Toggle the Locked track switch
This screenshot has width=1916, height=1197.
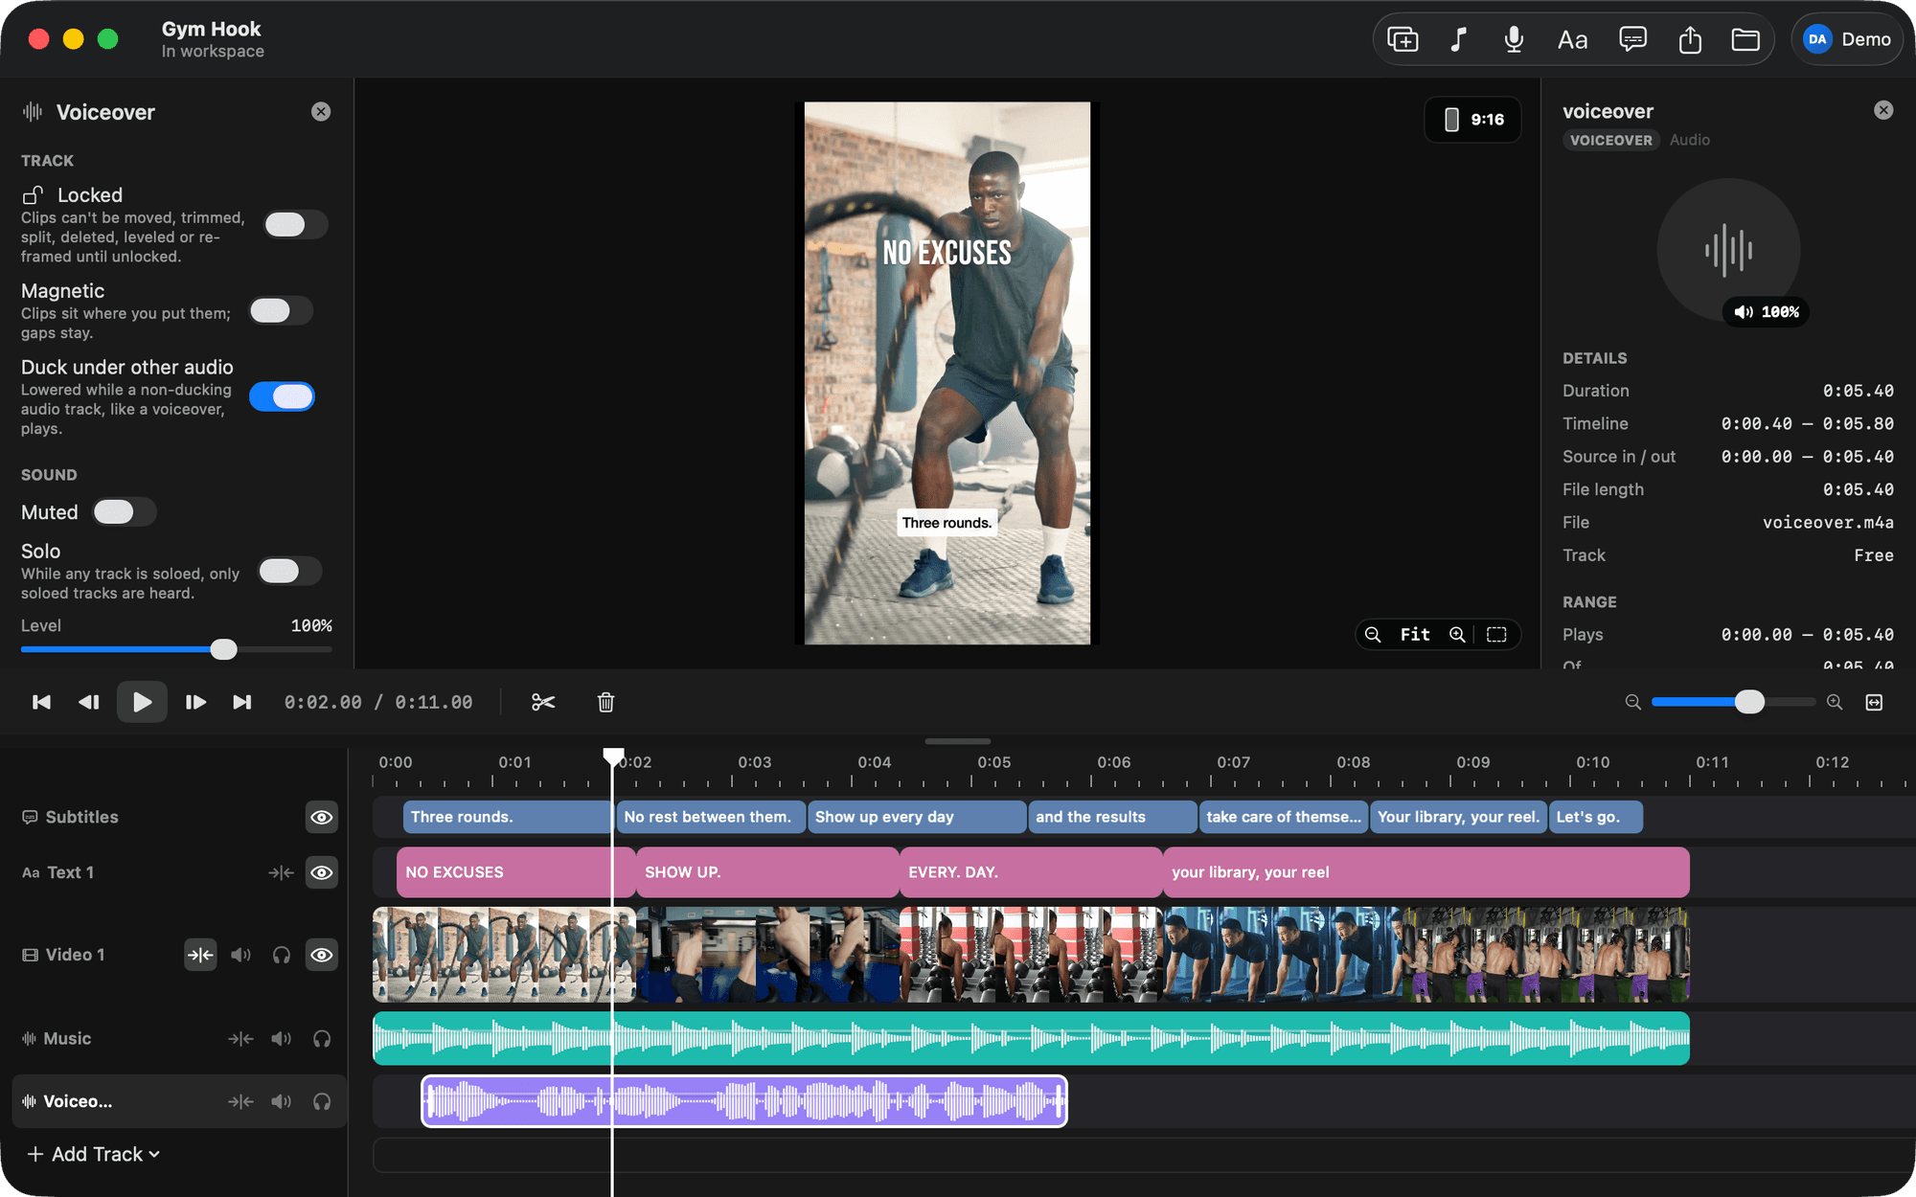[x=295, y=224]
